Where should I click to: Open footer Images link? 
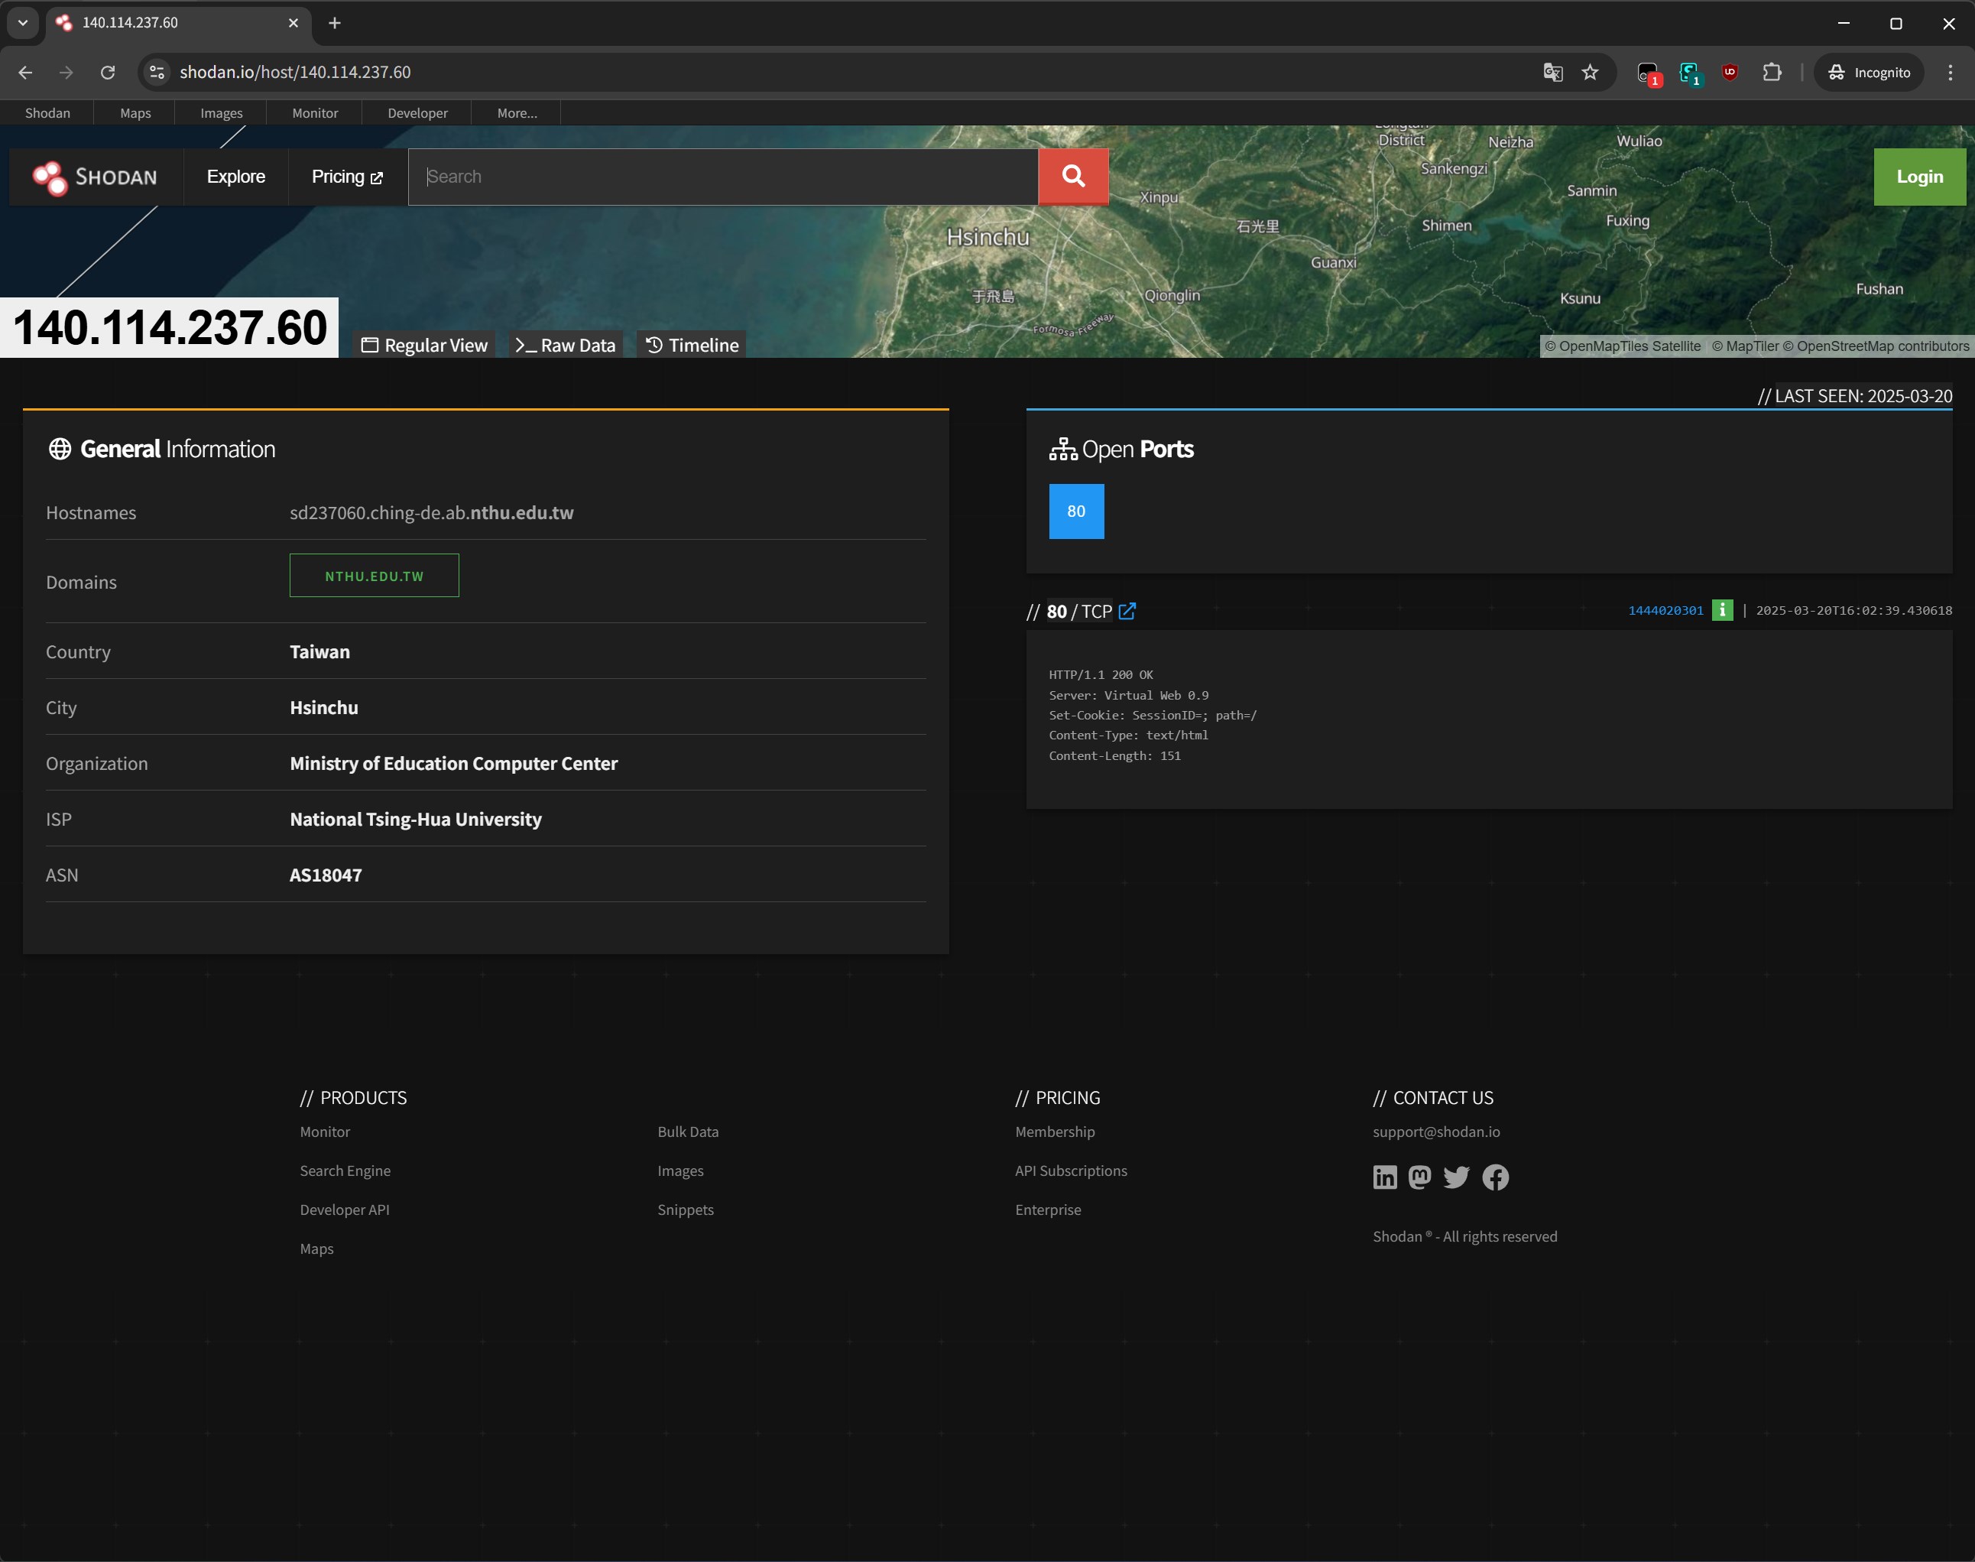click(x=680, y=1171)
